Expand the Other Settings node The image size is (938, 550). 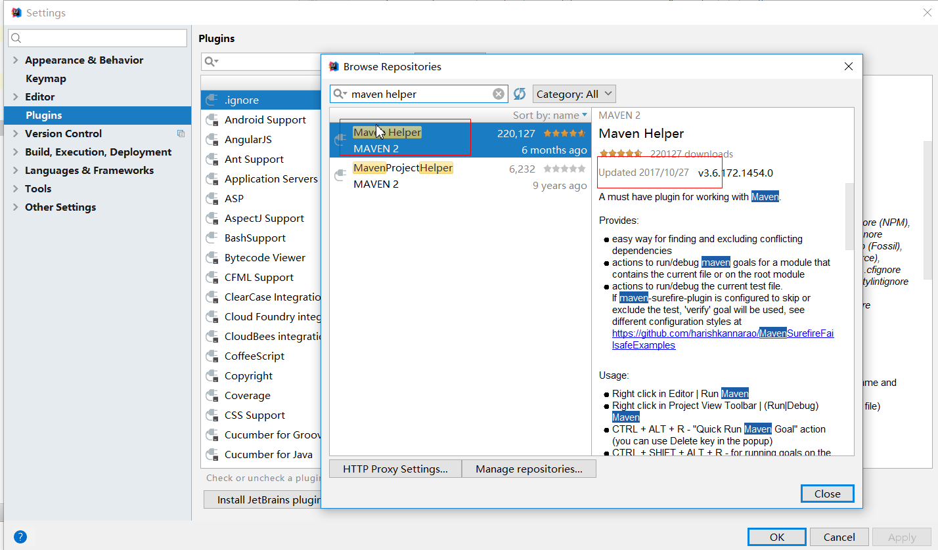16,207
